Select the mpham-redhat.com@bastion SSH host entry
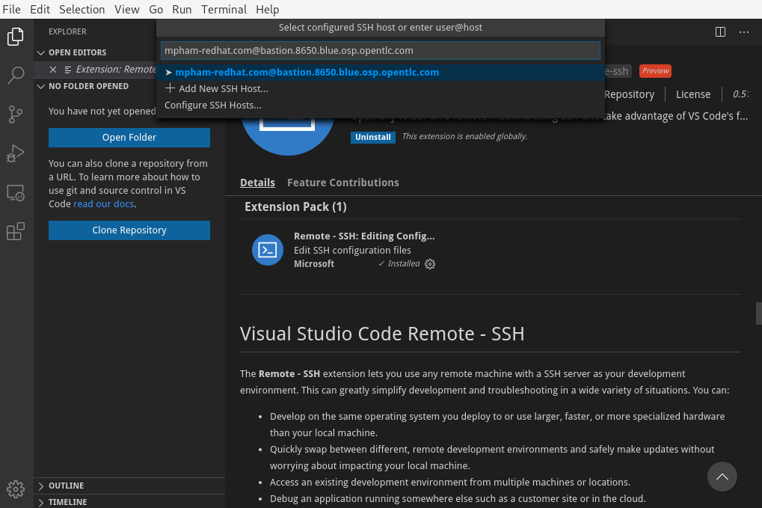762x508 pixels. click(381, 73)
